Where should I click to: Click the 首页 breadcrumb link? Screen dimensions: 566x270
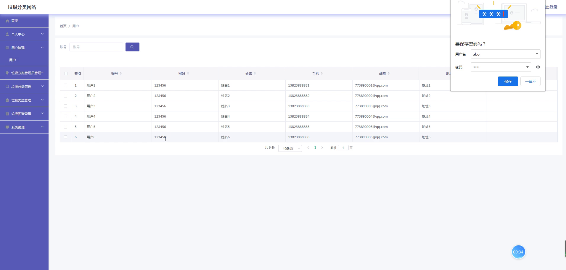63,26
